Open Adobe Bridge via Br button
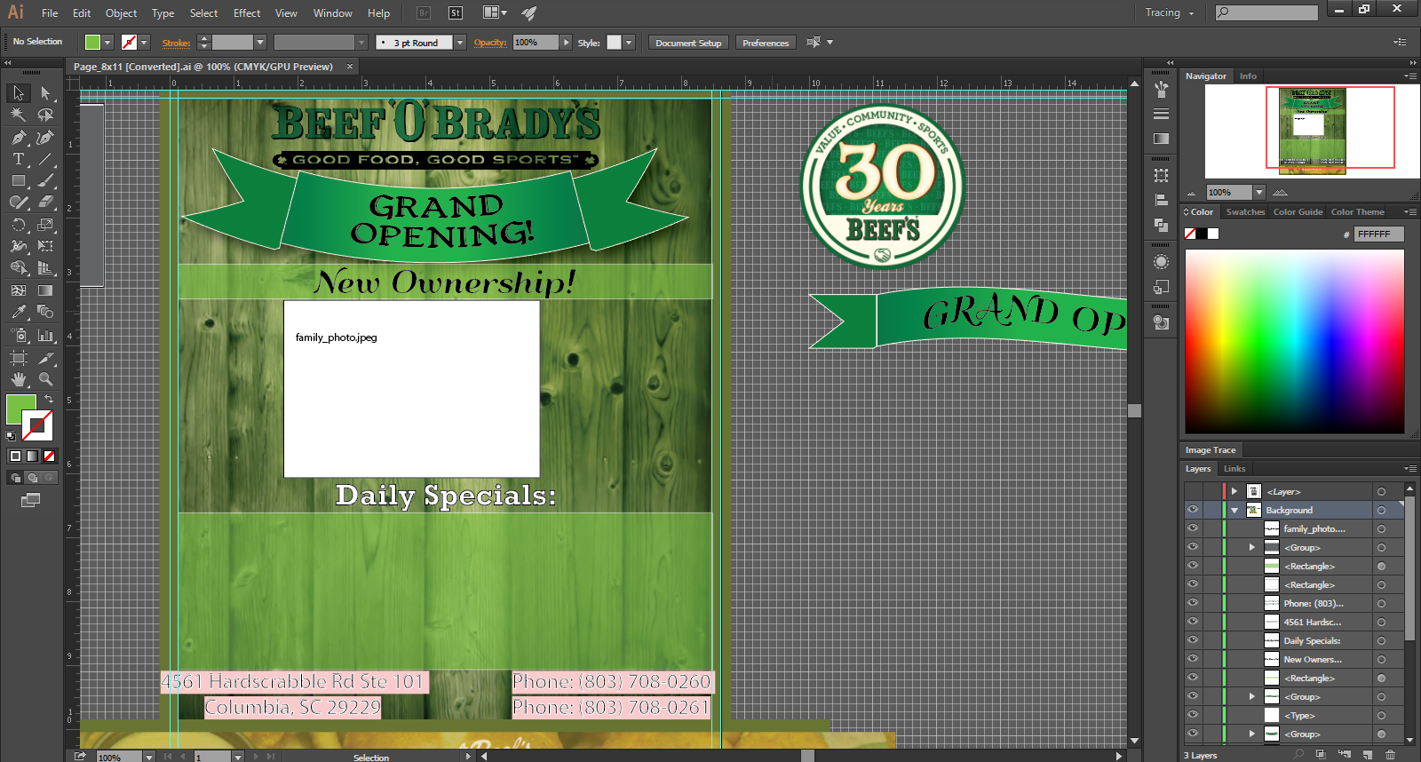1421x762 pixels. [x=424, y=12]
